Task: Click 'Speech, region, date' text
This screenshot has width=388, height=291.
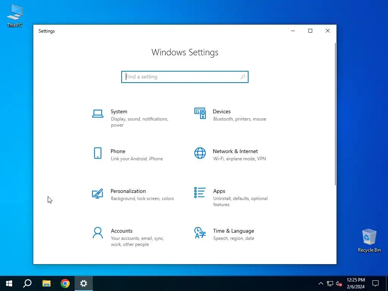Action: [x=233, y=238]
